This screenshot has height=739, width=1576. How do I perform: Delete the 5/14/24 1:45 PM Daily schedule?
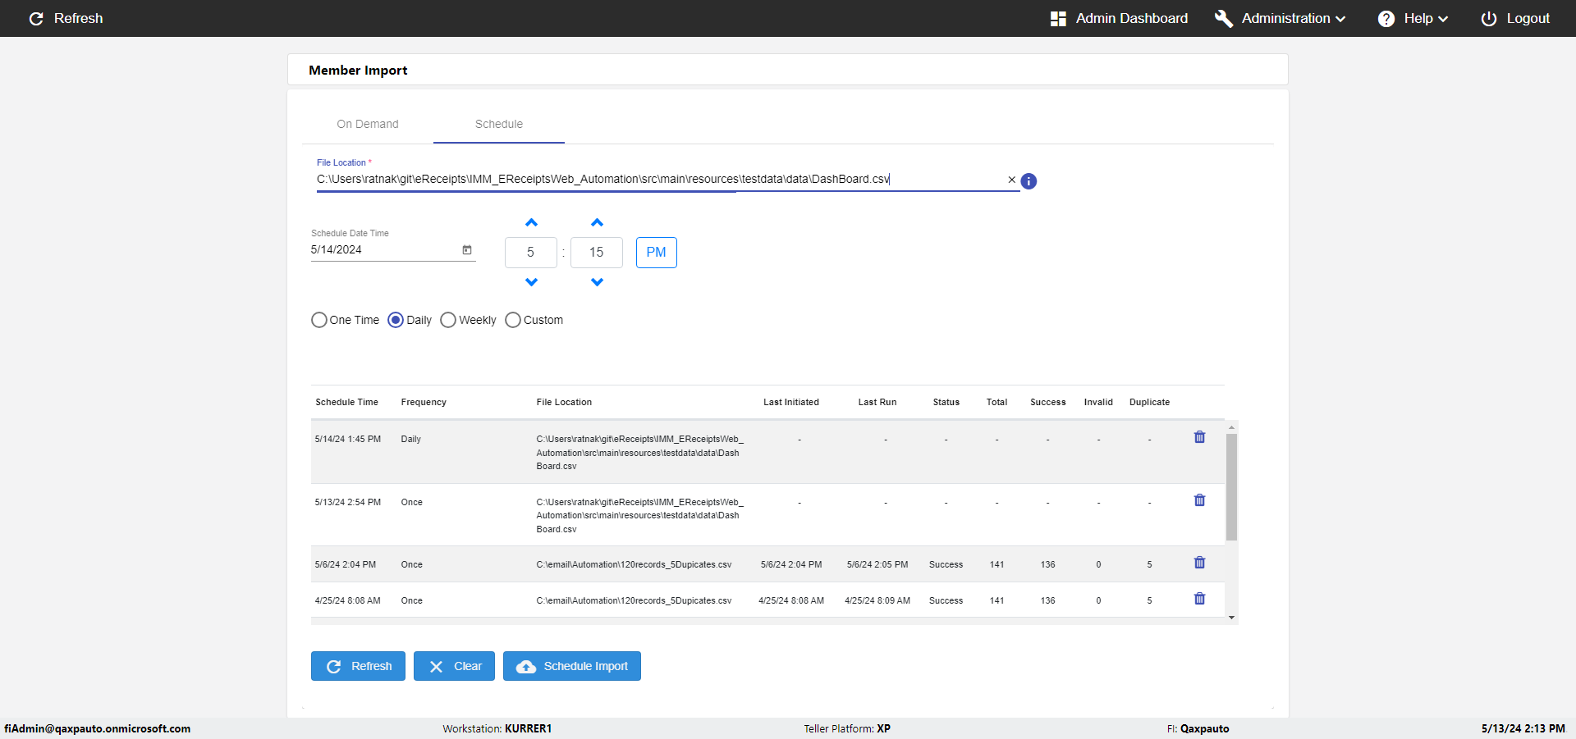click(1199, 437)
